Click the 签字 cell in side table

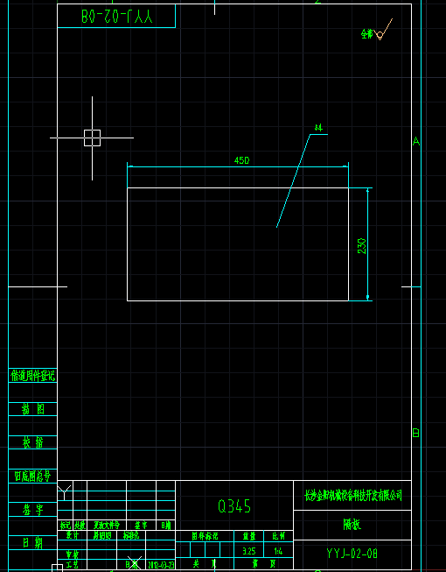[32, 510]
